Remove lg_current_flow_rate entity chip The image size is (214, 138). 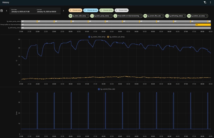click(x=163, y=16)
